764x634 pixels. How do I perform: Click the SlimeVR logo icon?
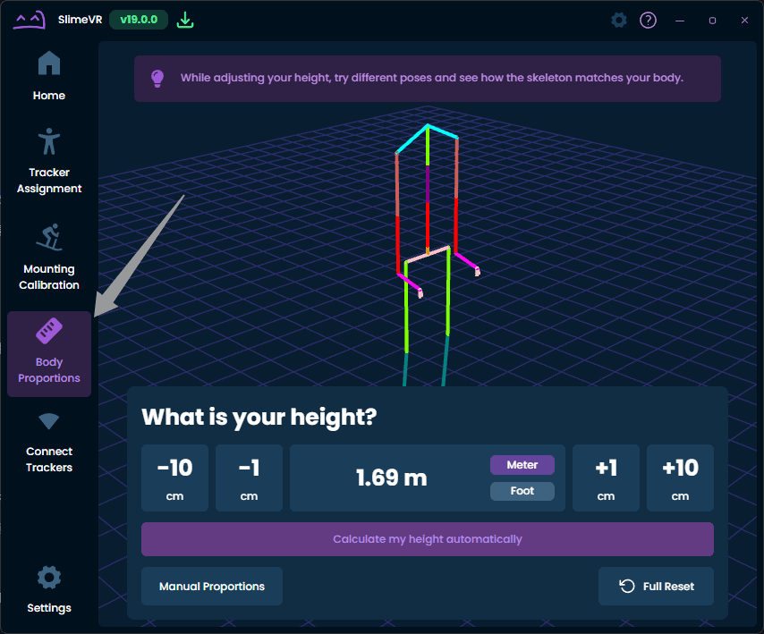30,20
